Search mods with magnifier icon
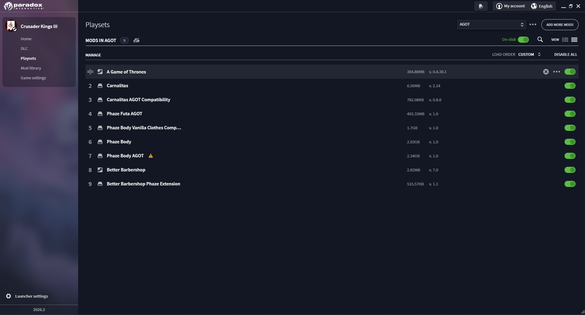585x315 pixels. point(540,39)
